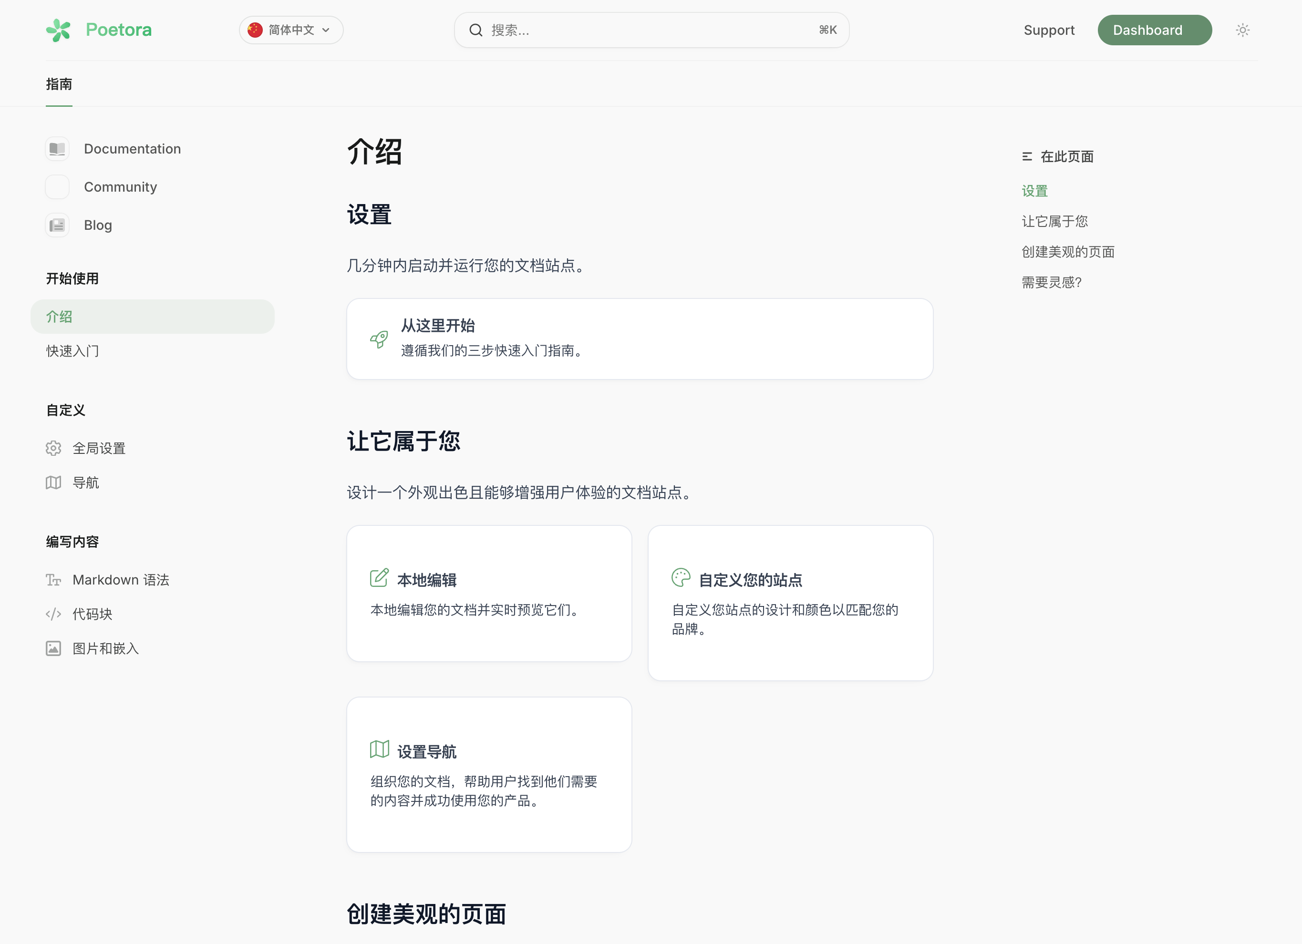The height and width of the screenshot is (944, 1302).
Task: Click the 本地编辑 card pencil icon
Action: [379, 577]
